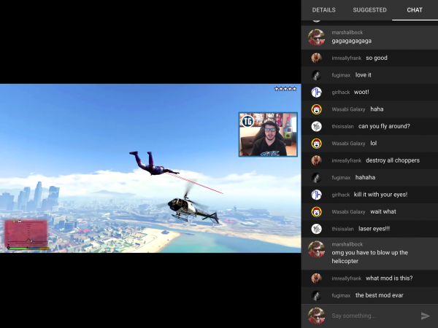Click the gameplay video player
Screen dimensions: 438x328
tap(150, 168)
